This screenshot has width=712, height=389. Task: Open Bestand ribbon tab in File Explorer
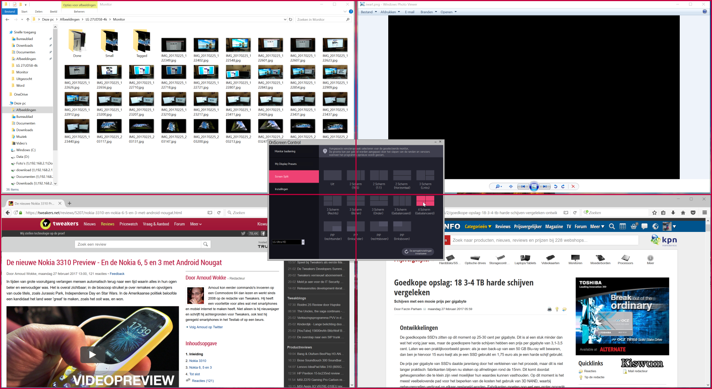[x=10, y=11]
